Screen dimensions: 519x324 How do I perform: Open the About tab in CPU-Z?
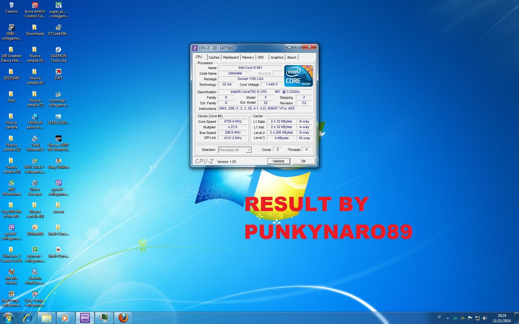(x=292, y=57)
